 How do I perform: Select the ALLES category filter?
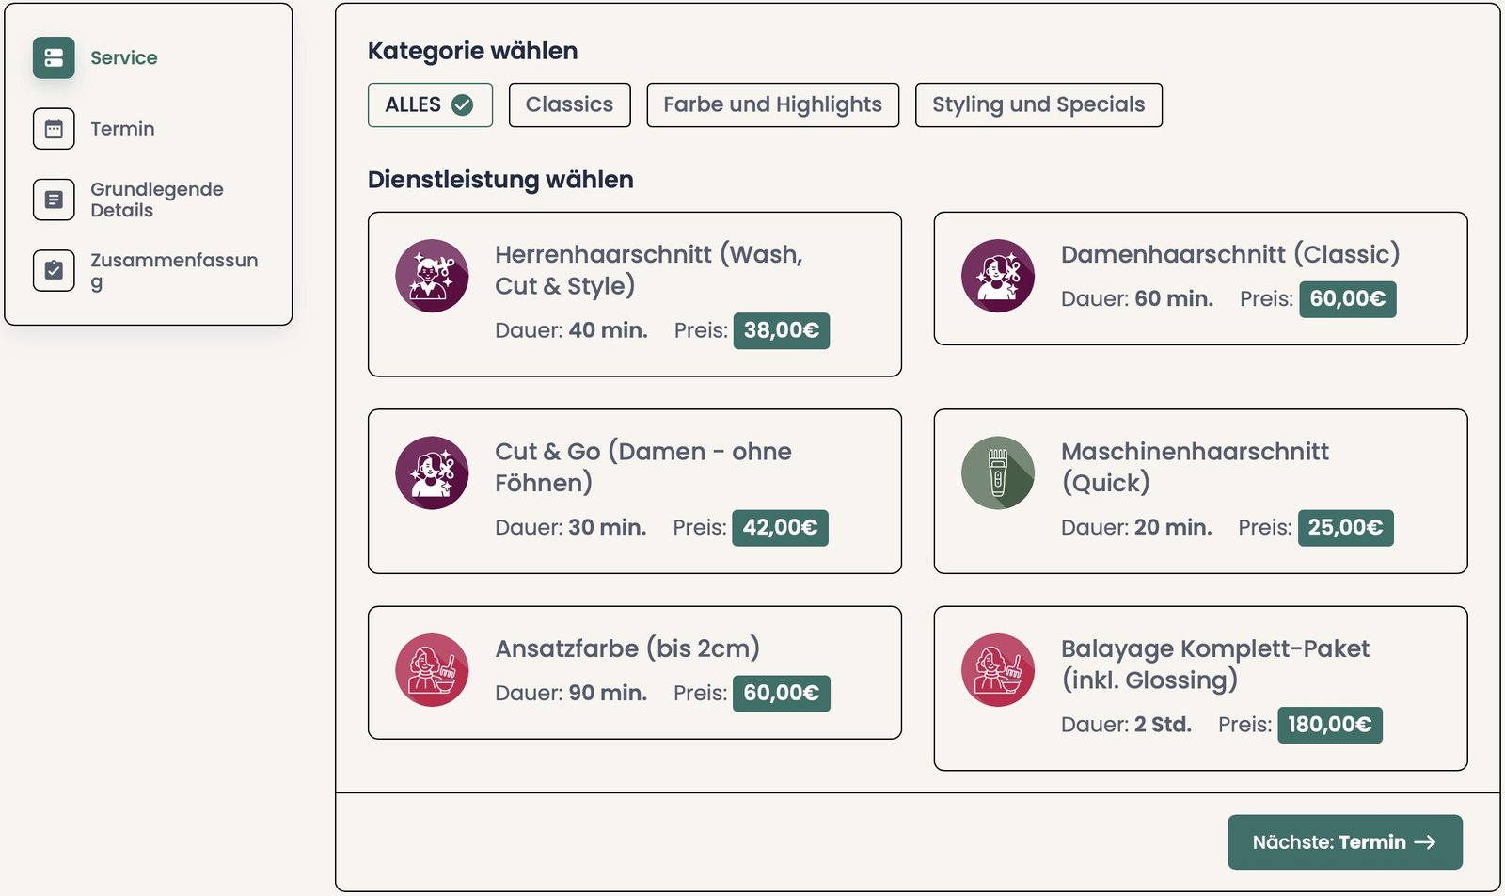[430, 104]
